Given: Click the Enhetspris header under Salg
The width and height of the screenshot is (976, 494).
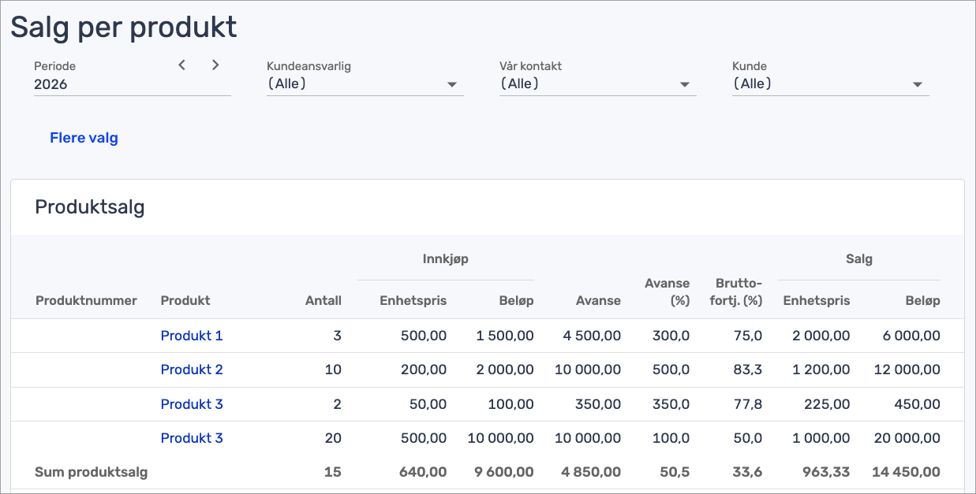Looking at the screenshot, I should pos(816,300).
